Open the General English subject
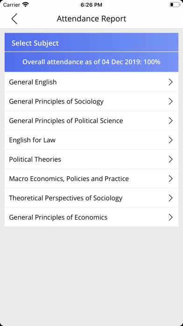Viewport: 183px width, 326px height. click(91, 82)
